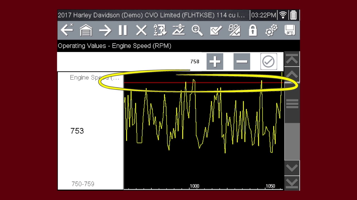Go back with the left arrow icon
Viewport: 357px width, 200px height.
coord(67,30)
